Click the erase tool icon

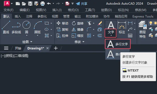click(x=100, y=23)
